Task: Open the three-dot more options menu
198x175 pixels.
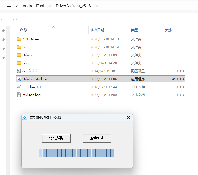Action: tap(15, 20)
